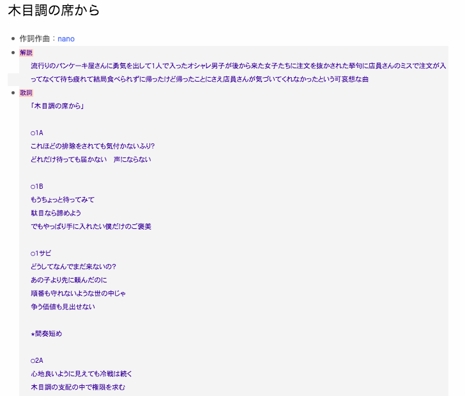Click the lyric 木目調の支配の中で権限を求む

point(78,387)
